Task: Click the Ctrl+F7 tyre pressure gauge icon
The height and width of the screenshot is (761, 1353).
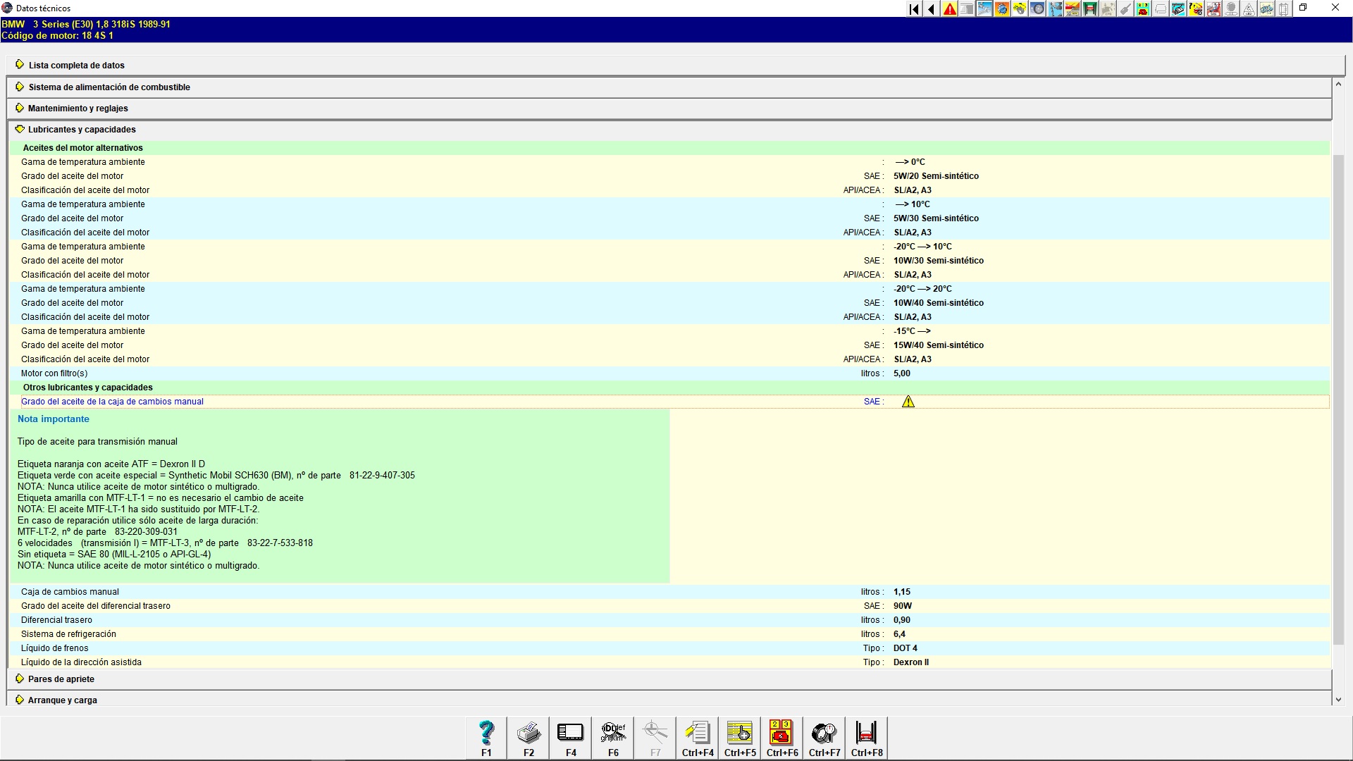Action: pyautogui.click(x=824, y=737)
